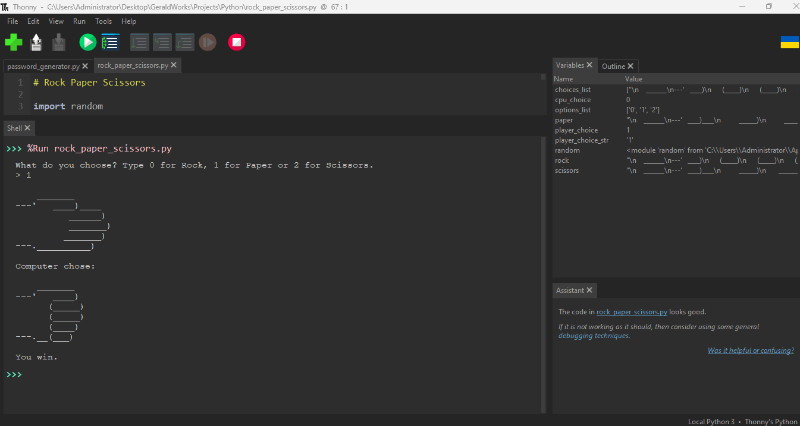Click the Step out icon

pos(184,42)
